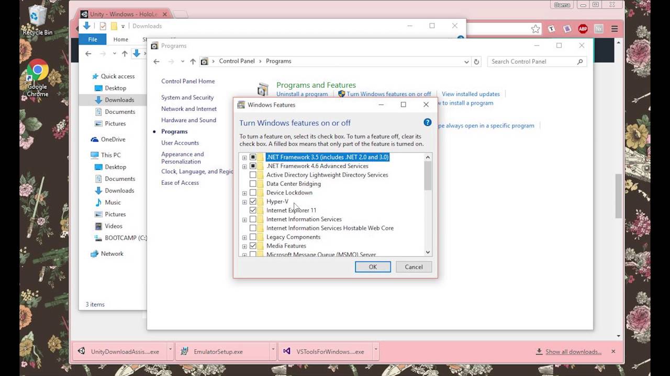
Task: Enable Active Directory Lightweight Directory Services
Action: coord(253,175)
